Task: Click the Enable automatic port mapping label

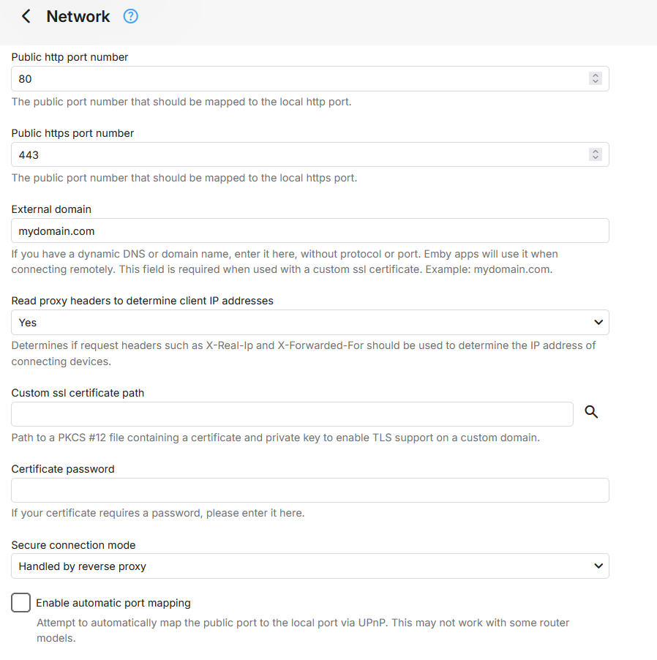Action: pos(113,603)
